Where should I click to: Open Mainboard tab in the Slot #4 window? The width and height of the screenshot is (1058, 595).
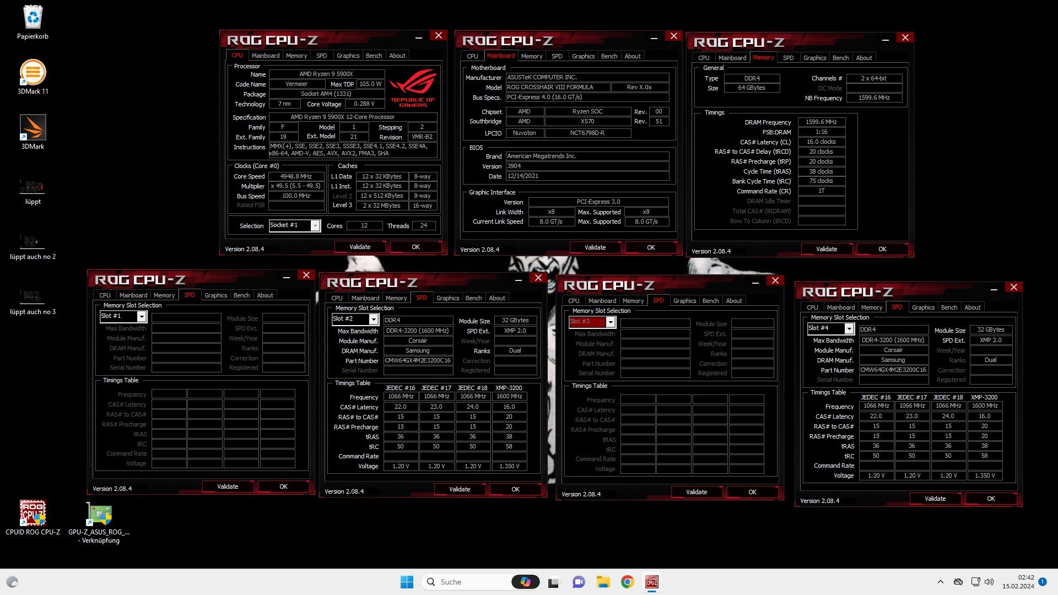(840, 307)
